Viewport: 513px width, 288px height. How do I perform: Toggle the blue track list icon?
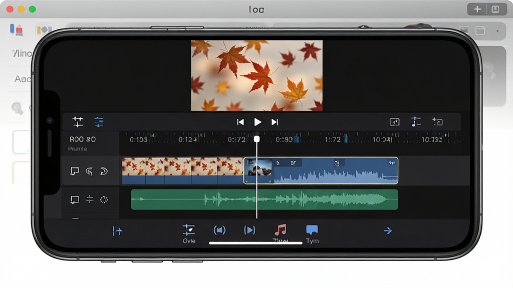tap(99, 122)
